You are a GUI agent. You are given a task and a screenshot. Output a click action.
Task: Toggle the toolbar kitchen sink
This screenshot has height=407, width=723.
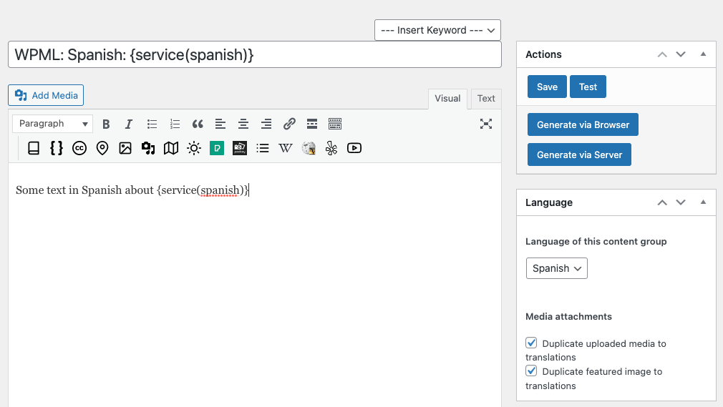click(x=335, y=124)
